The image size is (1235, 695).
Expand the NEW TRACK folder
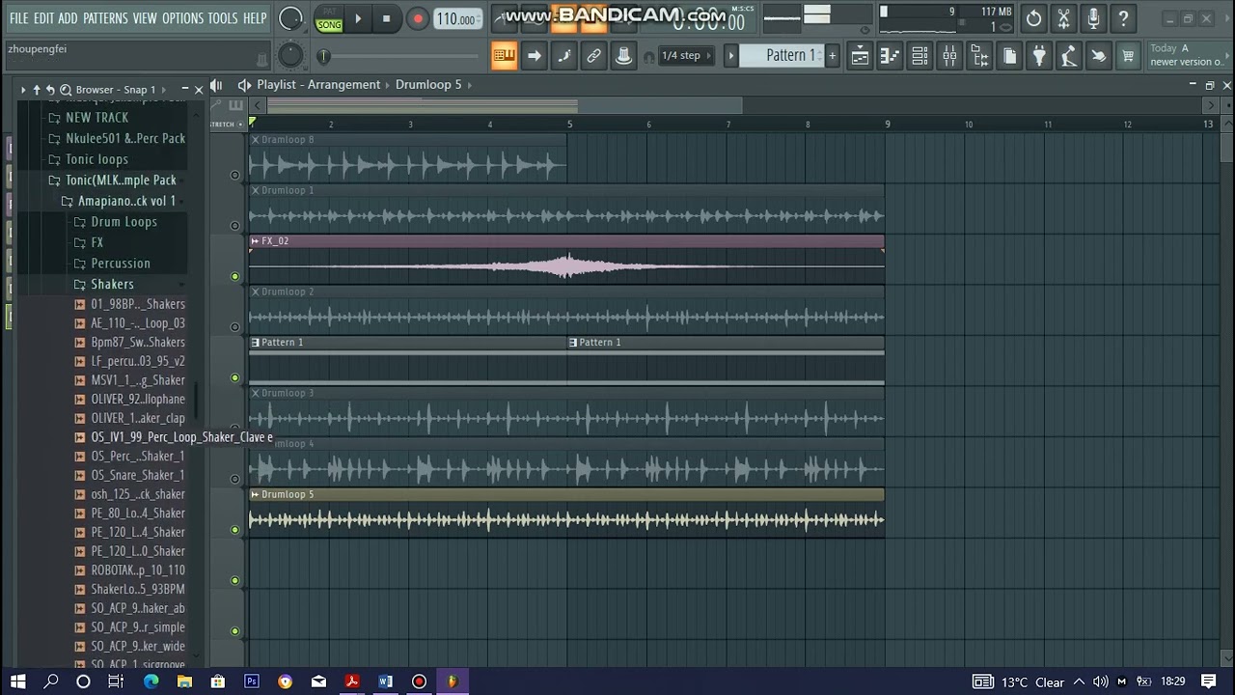[96, 118]
